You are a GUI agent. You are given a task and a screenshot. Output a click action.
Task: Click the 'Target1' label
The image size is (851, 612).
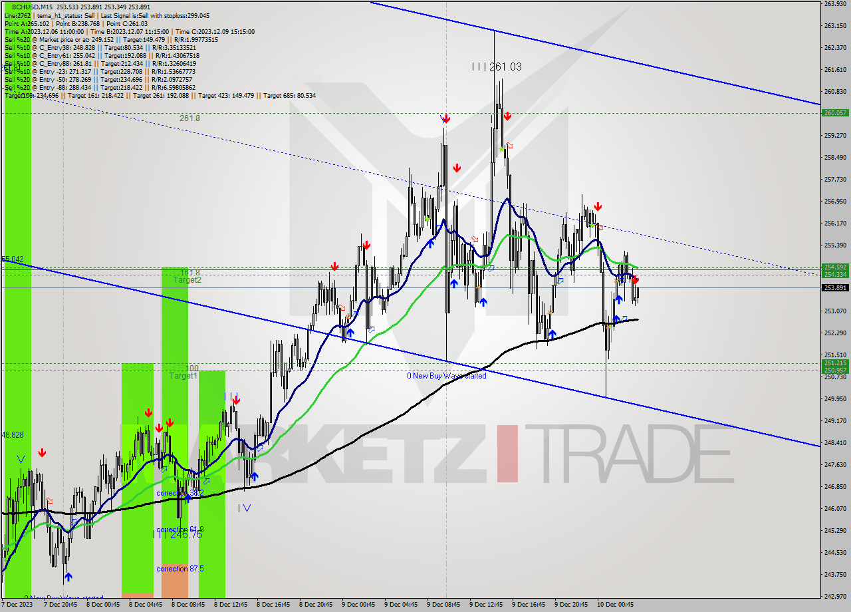pyautogui.click(x=183, y=376)
